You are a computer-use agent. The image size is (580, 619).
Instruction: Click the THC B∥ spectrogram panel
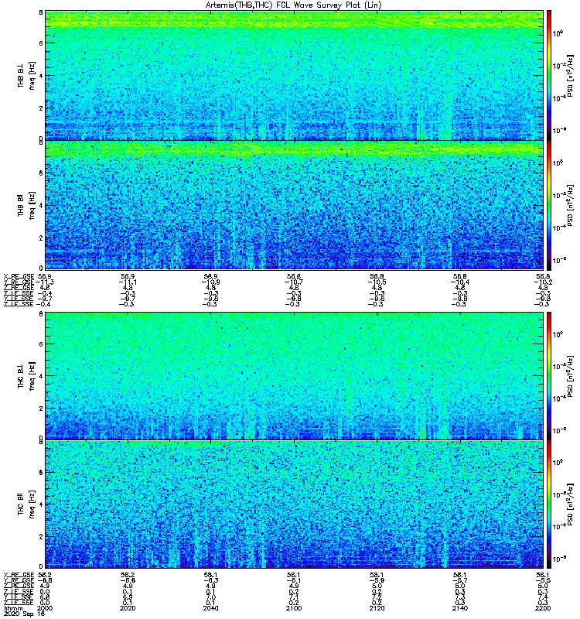[295, 504]
